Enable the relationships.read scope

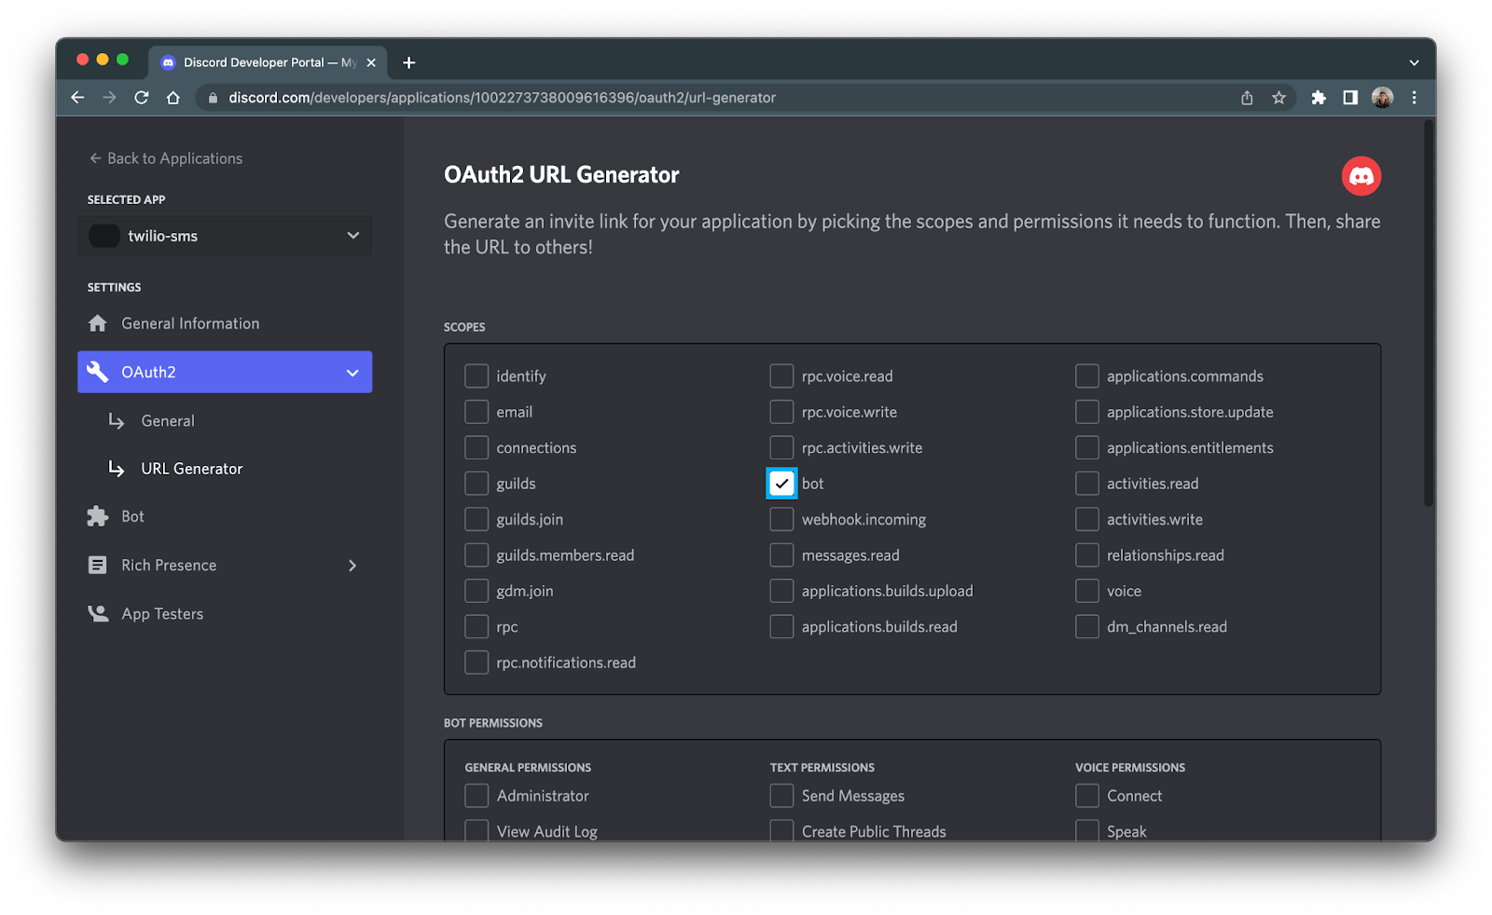tap(1087, 555)
